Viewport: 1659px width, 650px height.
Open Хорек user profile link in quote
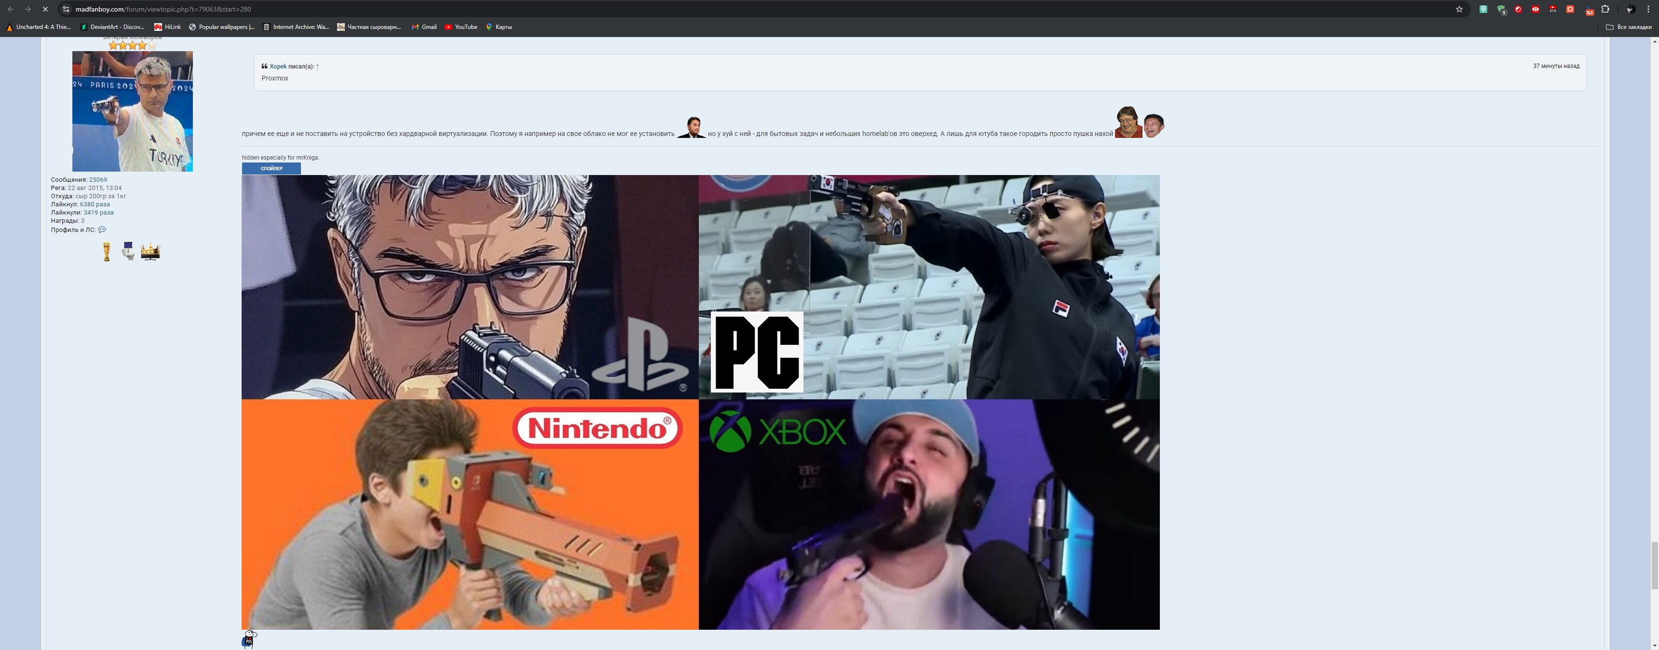point(278,67)
